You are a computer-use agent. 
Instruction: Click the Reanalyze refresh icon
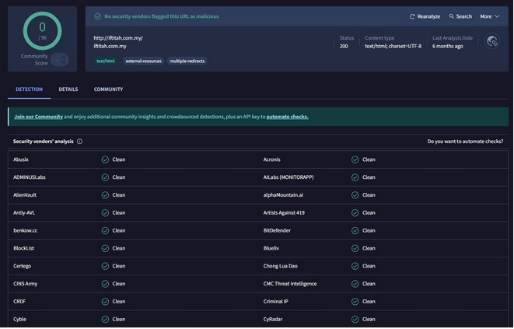click(x=412, y=16)
